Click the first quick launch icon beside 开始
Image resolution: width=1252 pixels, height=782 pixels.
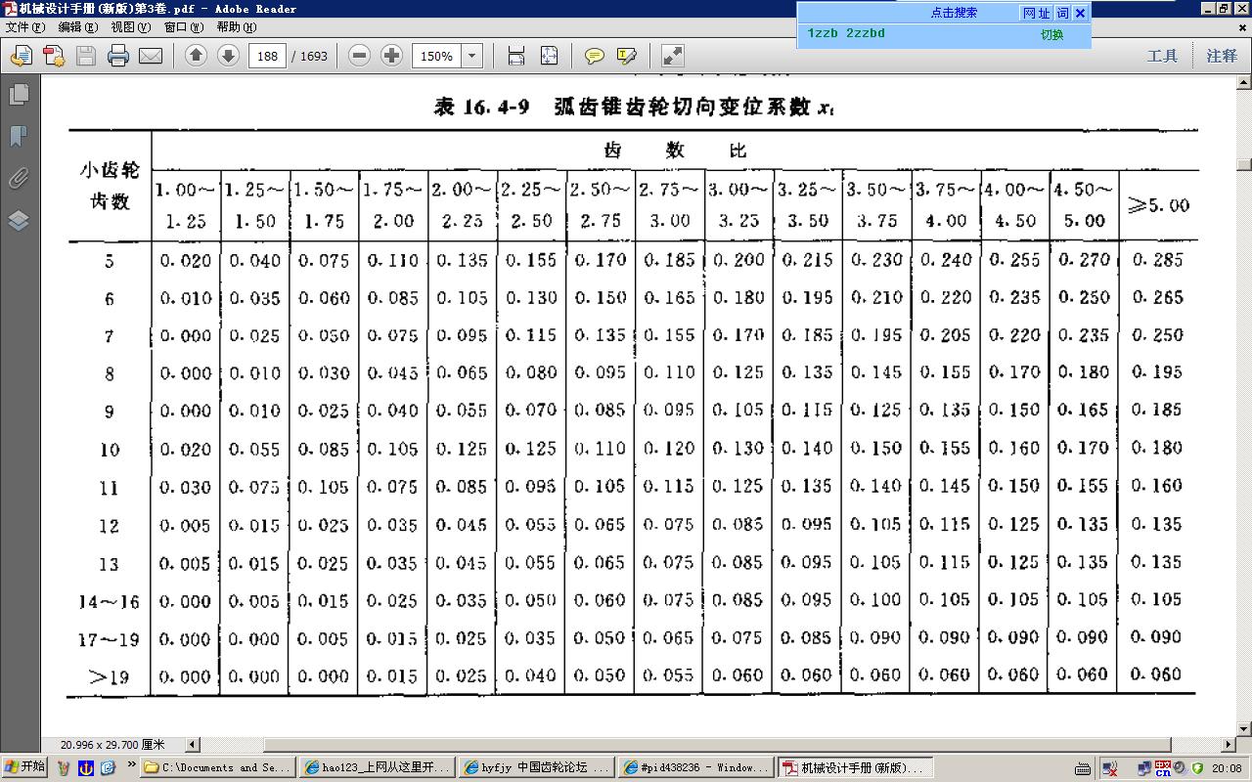[x=65, y=767]
